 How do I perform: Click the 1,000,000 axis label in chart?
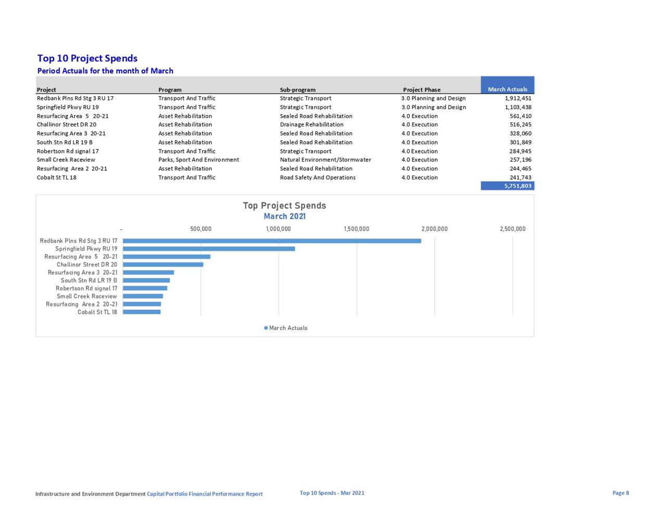(x=278, y=229)
